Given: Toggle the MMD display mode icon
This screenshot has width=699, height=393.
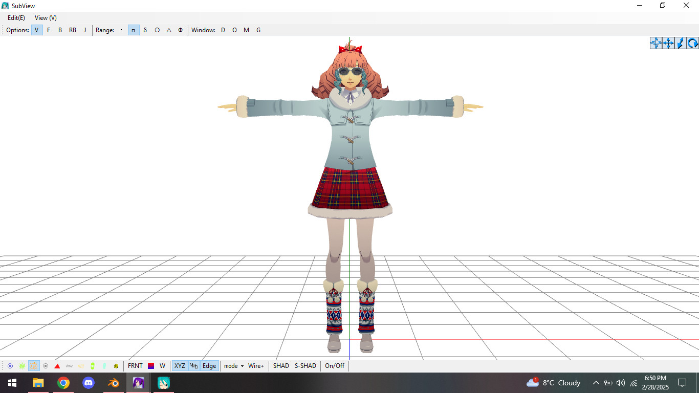Looking at the screenshot, I should click(x=194, y=366).
